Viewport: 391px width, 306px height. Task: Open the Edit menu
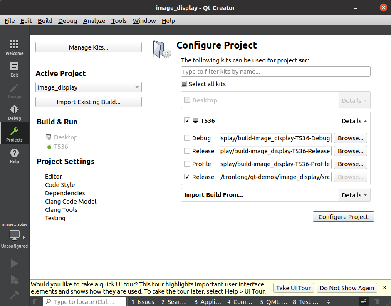(26, 21)
